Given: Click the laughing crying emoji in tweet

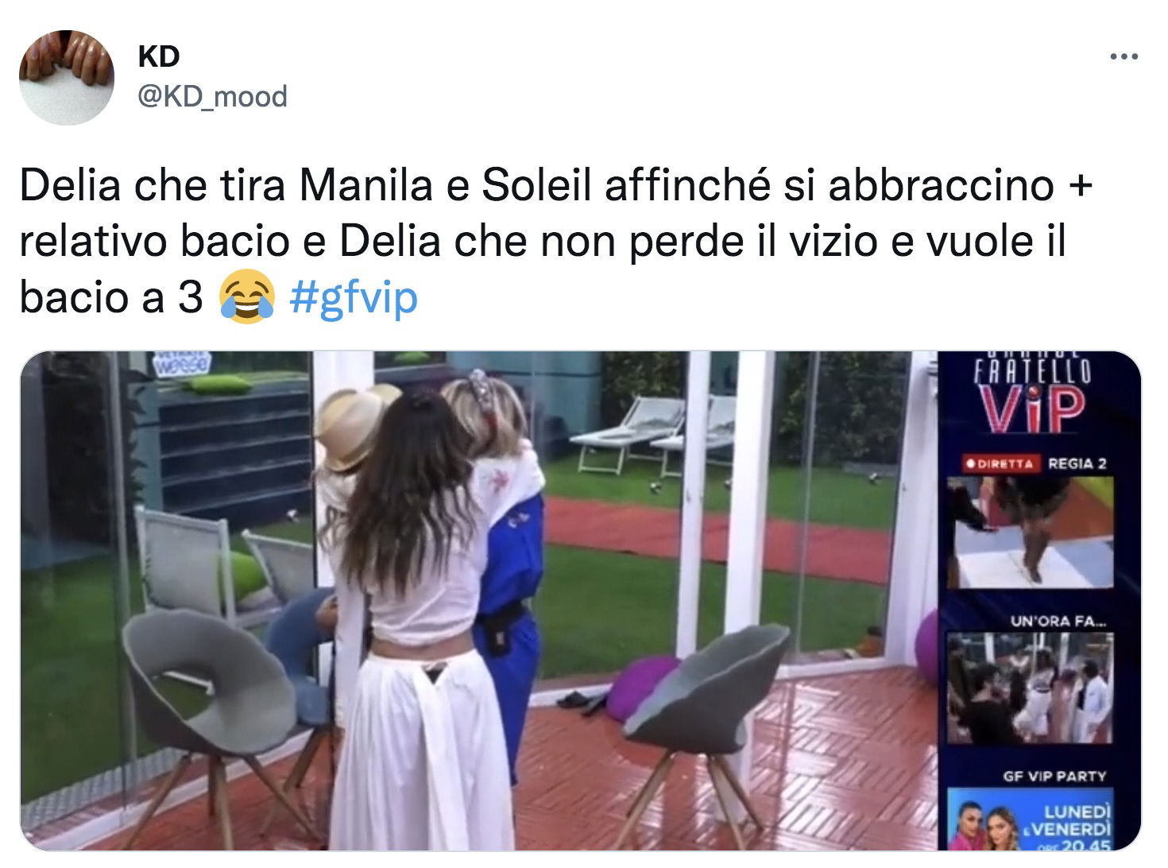Looking at the screenshot, I should click(246, 297).
